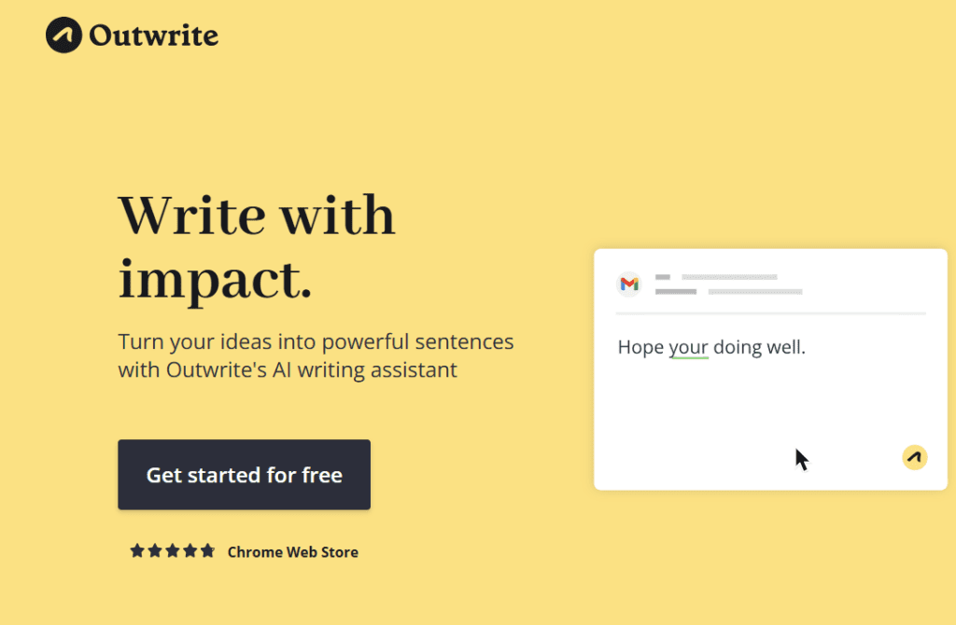The image size is (956, 625).
Task: Click the "Hope your doing well." email body
Action: click(x=711, y=347)
